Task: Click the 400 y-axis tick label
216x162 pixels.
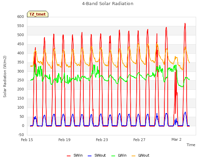Action: [x=21, y=53]
